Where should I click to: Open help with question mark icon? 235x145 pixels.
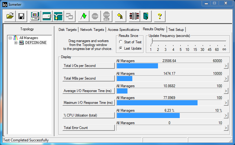tap(160, 16)
